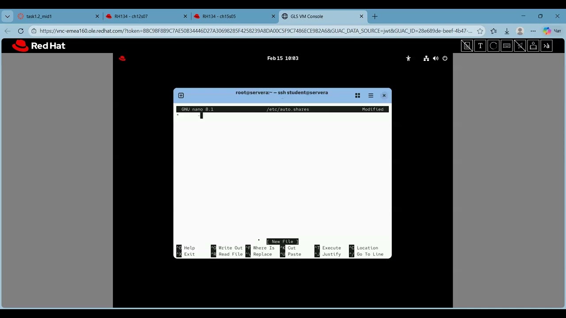
Task: Click the Write Out shortcut label
Action: tap(230, 248)
